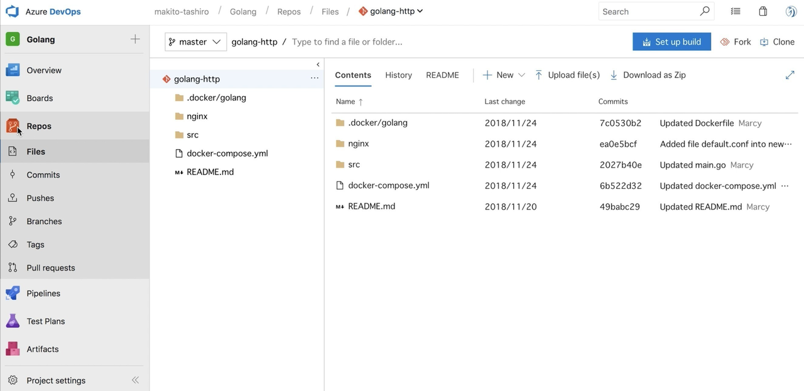Click the user avatar in the top bar
This screenshot has height=391, width=804.
coord(790,11)
